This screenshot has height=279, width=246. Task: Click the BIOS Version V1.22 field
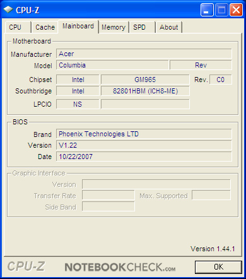pos(144,145)
